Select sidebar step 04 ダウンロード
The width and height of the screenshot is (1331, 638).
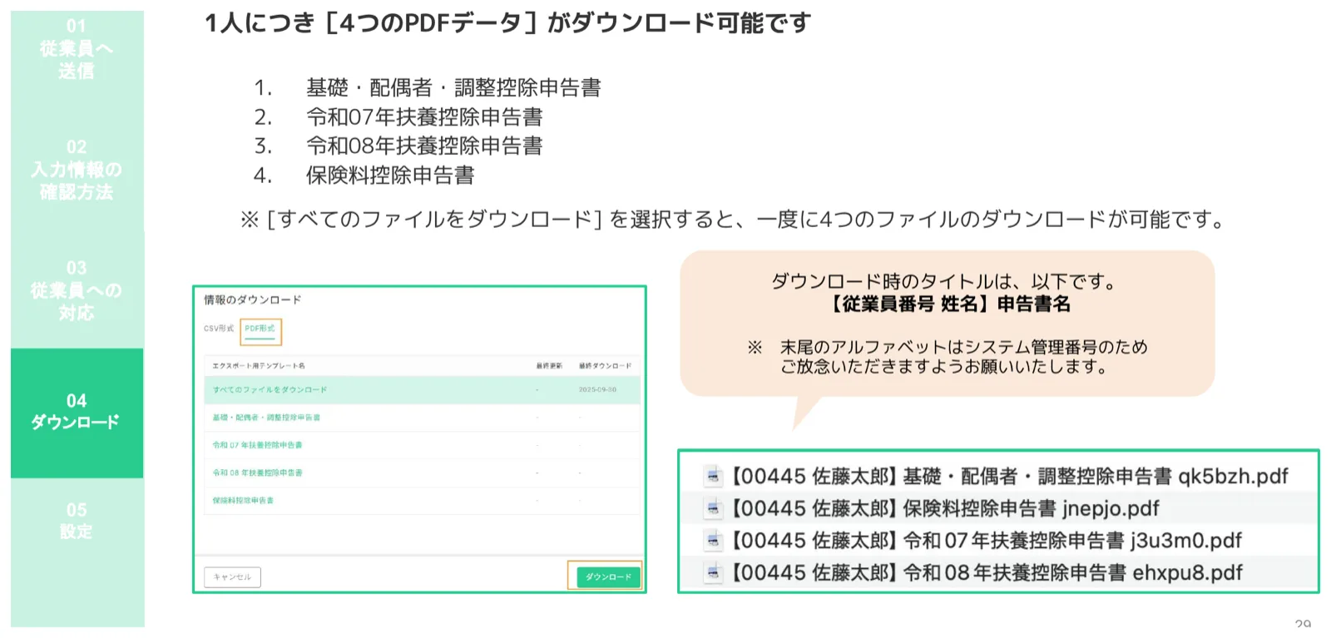77,412
